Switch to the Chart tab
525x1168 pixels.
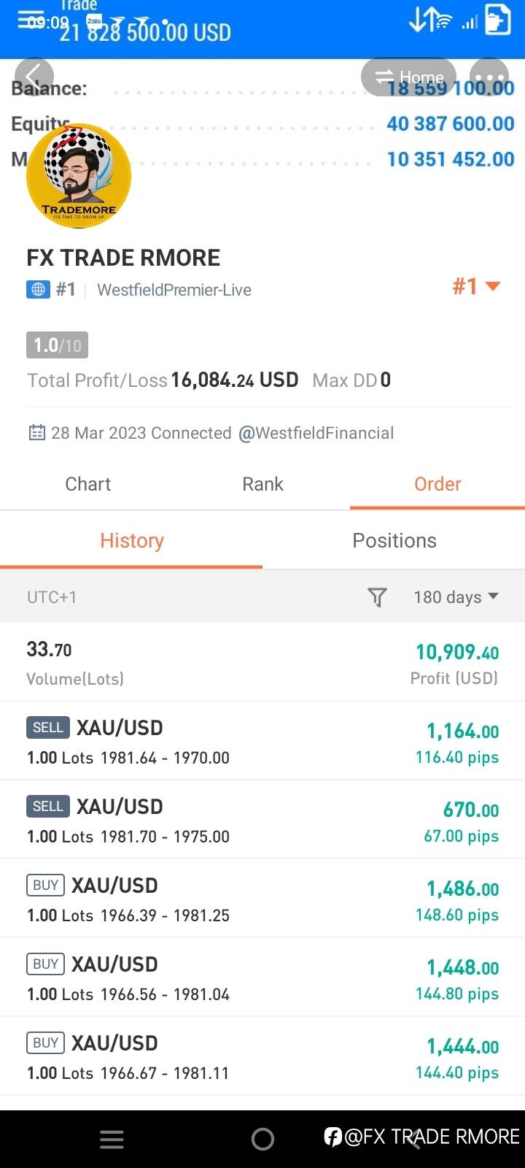click(x=88, y=484)
